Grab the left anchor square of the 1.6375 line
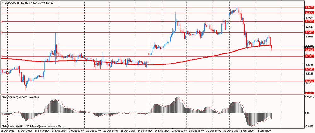 click(1, 56)
